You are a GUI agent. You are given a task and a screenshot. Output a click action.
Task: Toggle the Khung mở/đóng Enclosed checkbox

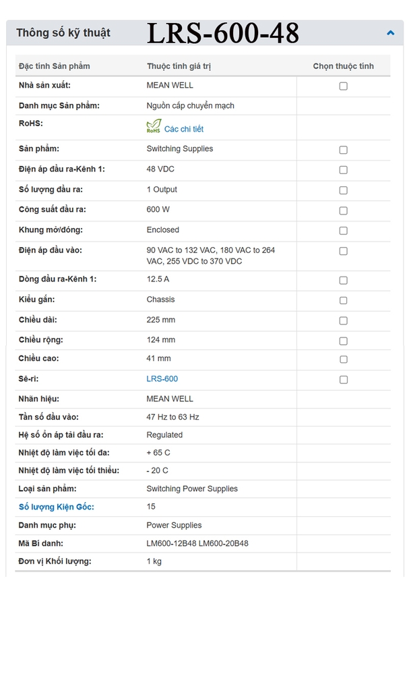343,231
